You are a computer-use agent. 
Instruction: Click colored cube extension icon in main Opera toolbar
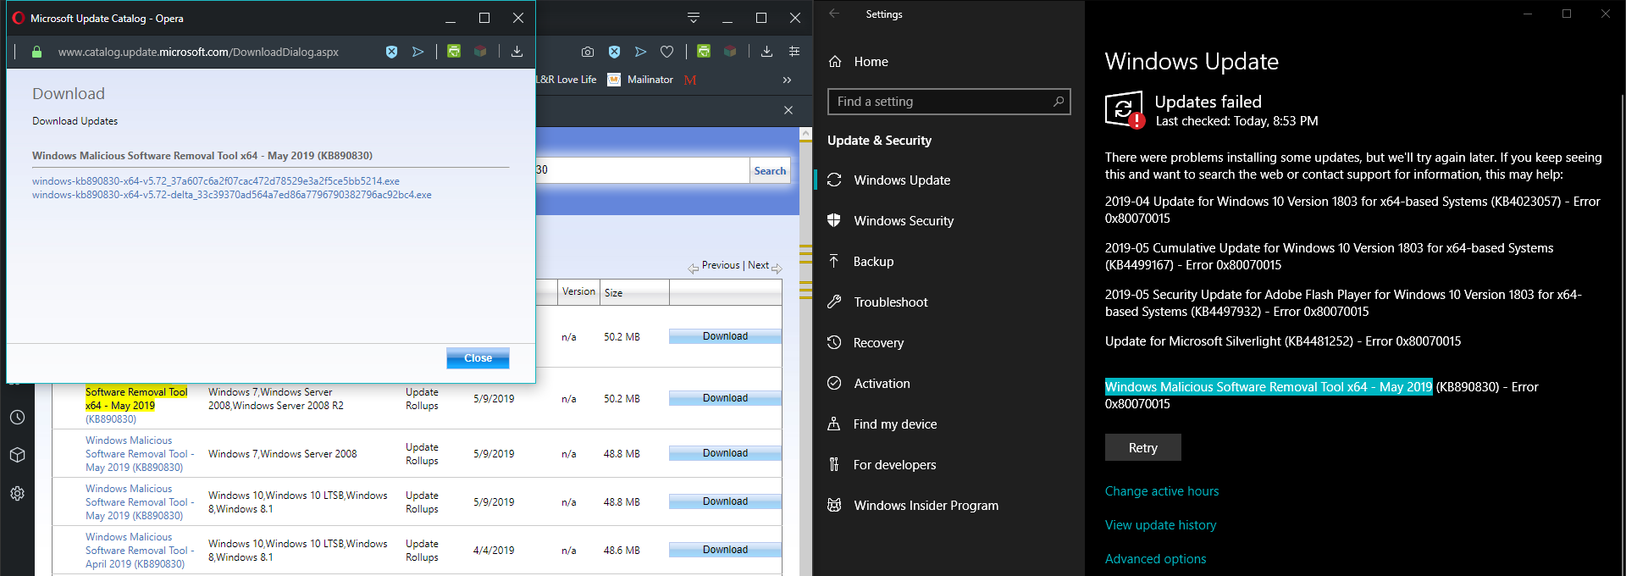pos(730,51)
